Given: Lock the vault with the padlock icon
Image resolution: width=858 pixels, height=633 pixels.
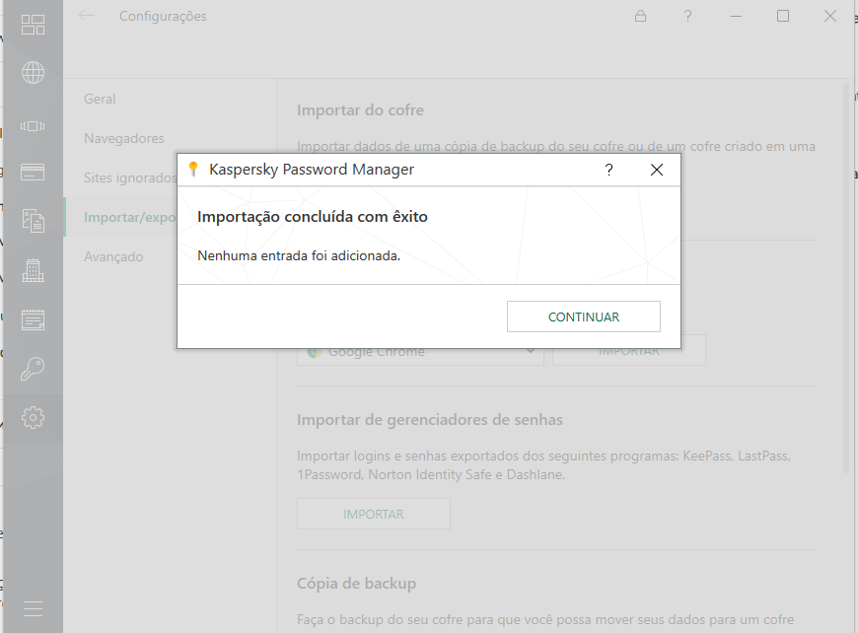Looking at the screenshot, I should [x=640, y=16].
